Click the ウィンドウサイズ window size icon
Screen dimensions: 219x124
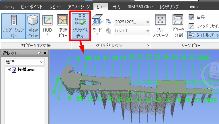[x=192, y=26]
